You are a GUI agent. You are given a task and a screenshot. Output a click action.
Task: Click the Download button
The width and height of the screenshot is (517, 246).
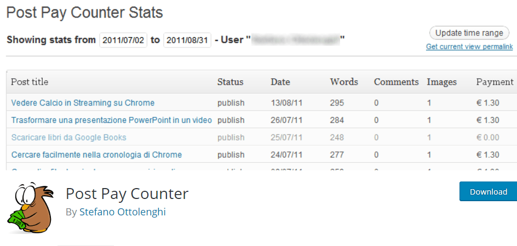489,192
